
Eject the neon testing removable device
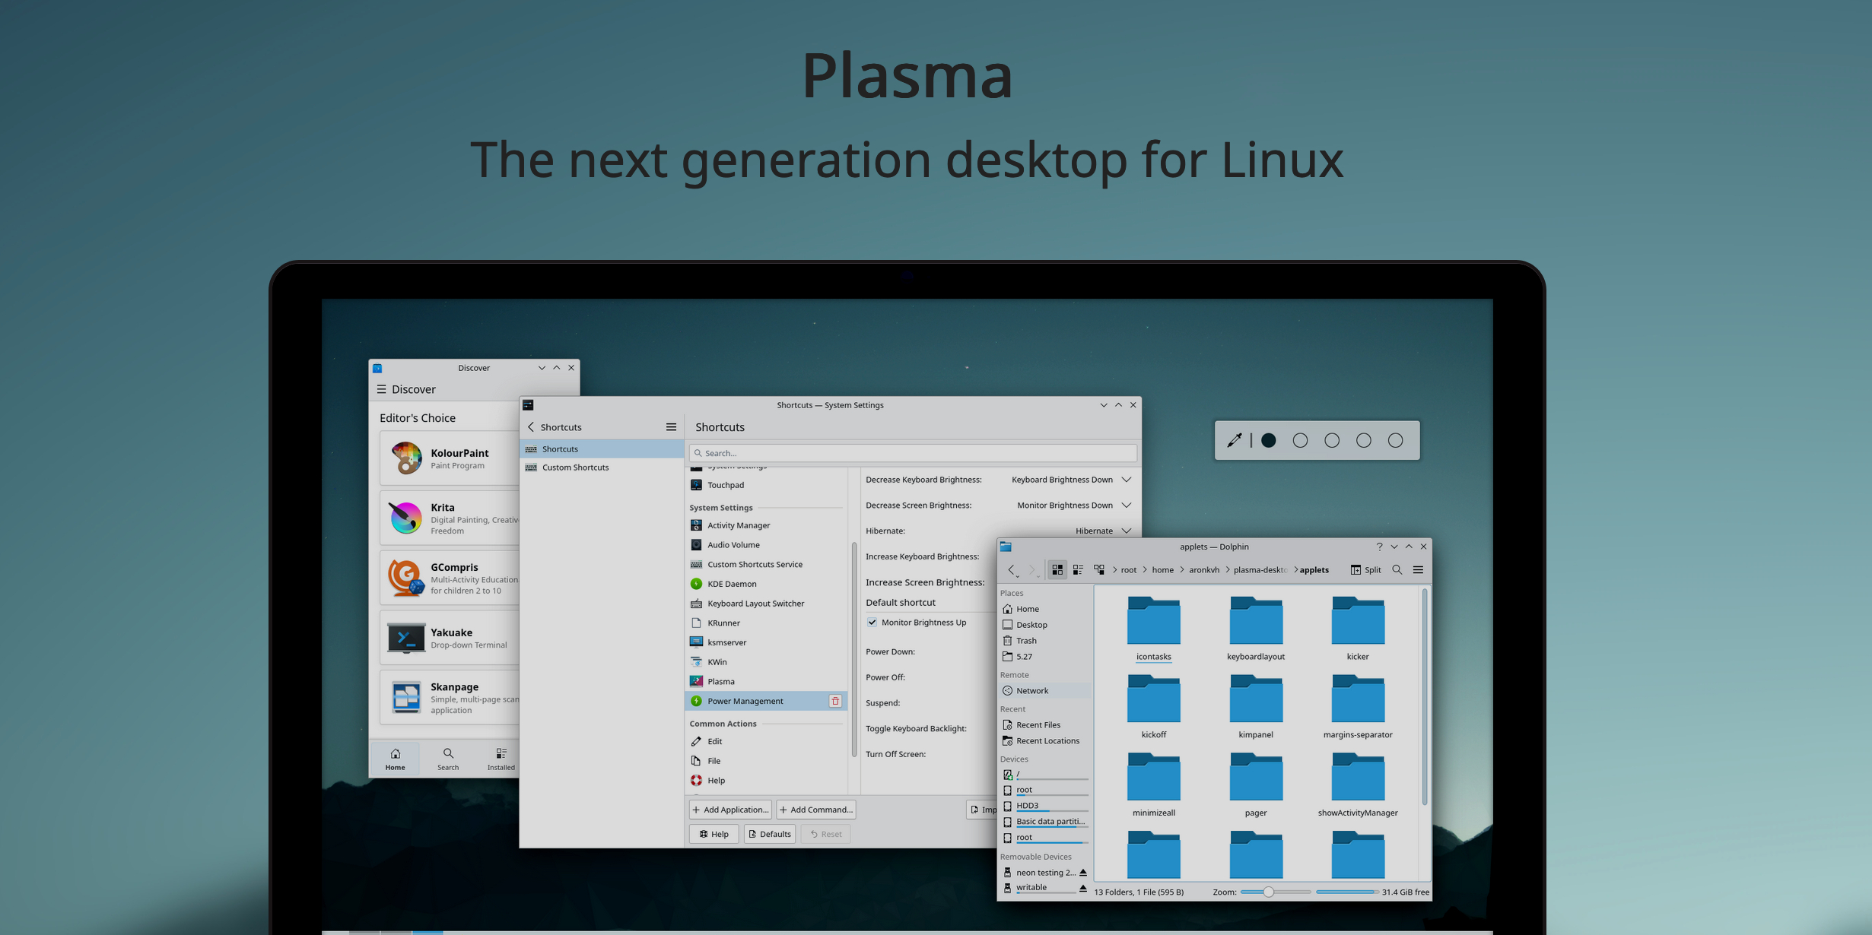(1082, 872)
